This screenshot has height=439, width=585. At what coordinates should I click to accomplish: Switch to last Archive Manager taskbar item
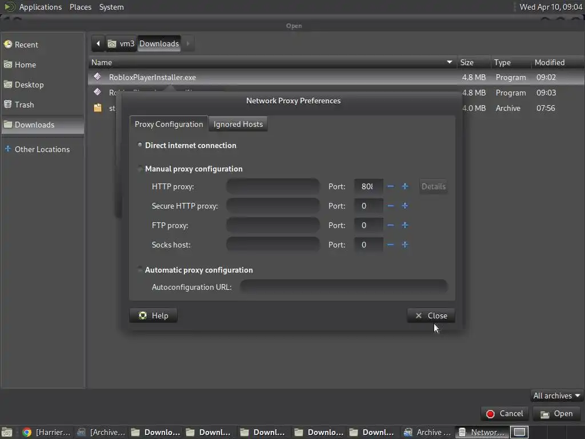[427, 432]
